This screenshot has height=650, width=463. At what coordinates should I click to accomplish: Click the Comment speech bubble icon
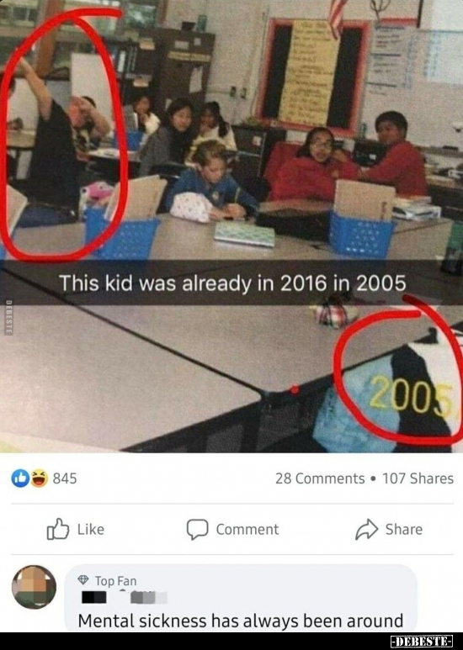click(x=197, y=530)
